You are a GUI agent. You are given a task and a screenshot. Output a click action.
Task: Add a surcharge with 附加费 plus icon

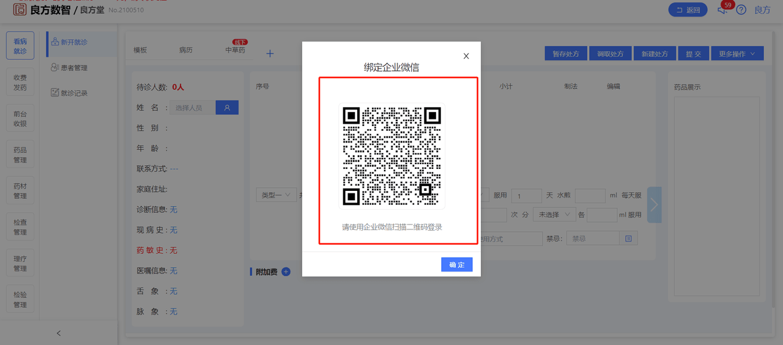pyautogui.click(x=286, y=272)
